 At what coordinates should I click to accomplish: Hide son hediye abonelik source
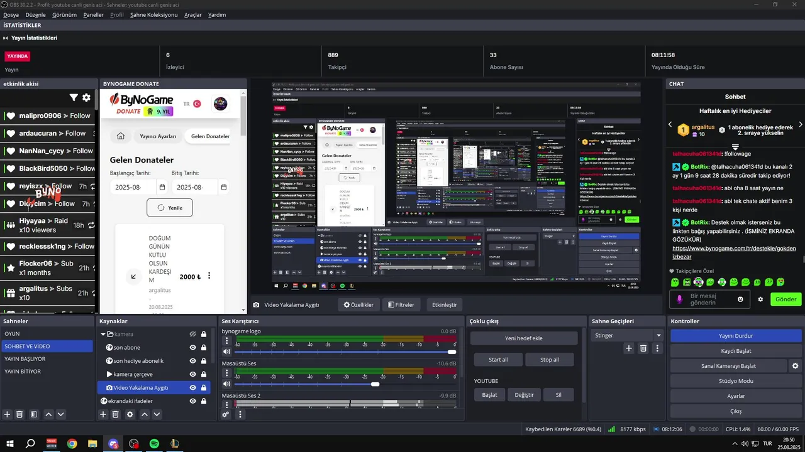[193, 361]
